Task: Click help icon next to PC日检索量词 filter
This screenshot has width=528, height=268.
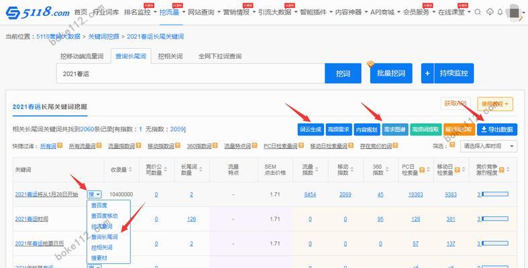Action: point(301,145)
